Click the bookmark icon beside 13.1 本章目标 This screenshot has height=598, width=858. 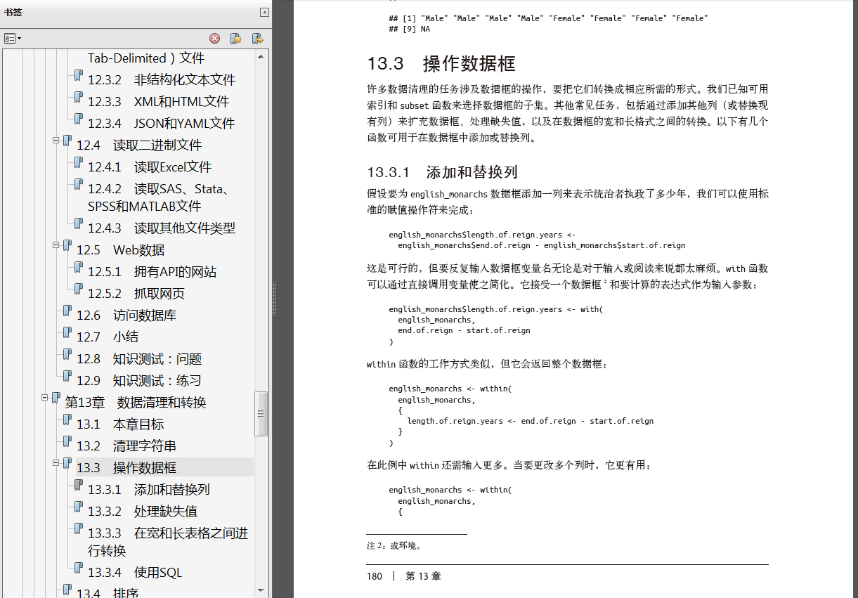coord(67,421)
